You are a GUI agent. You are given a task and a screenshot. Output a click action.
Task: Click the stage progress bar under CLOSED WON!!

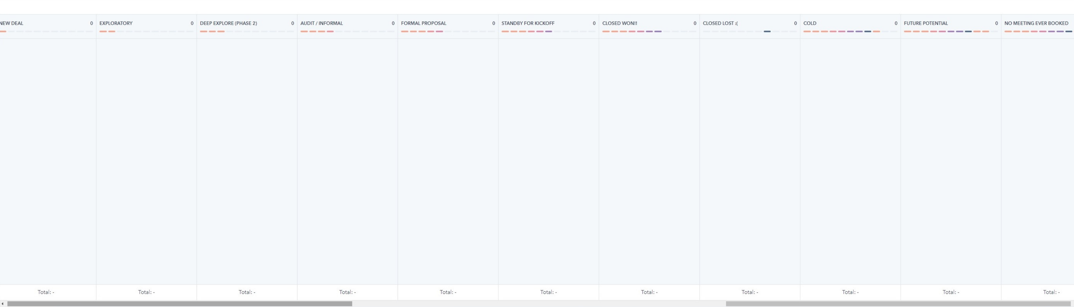pos(649,31)
